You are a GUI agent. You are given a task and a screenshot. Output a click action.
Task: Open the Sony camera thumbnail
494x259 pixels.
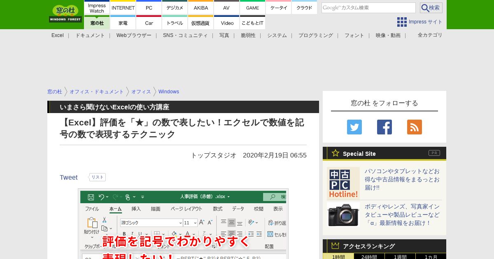(x=343, y=215)
